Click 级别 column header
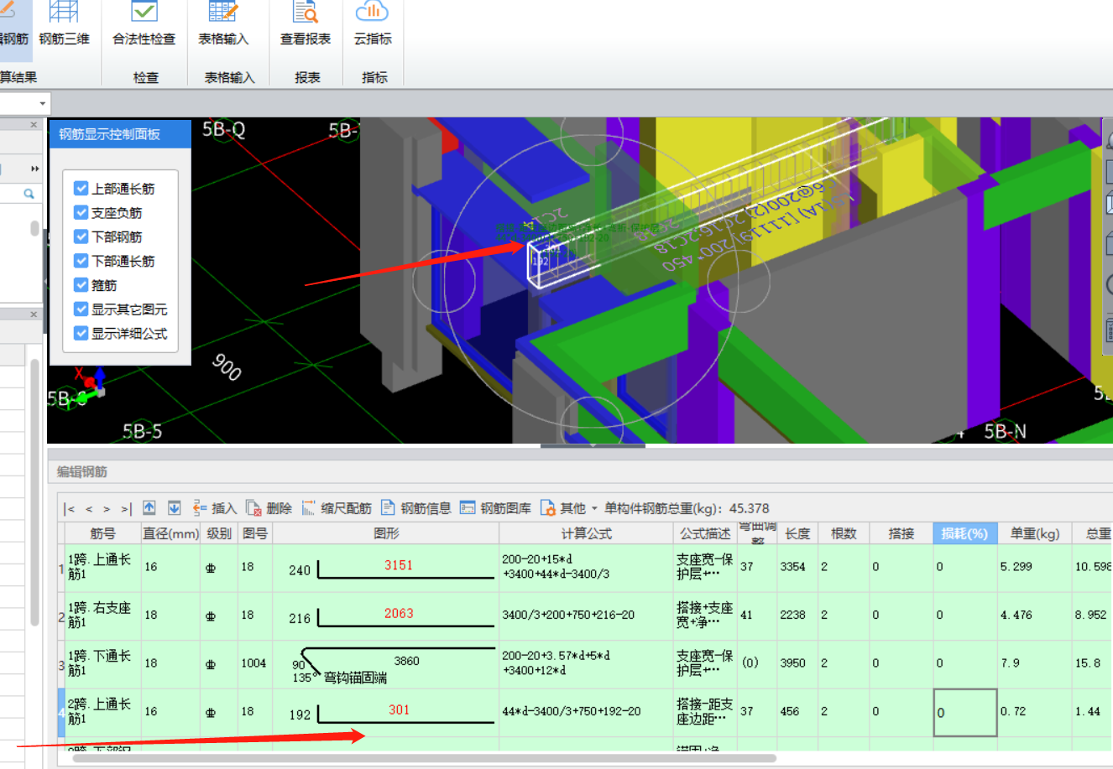 219,533
